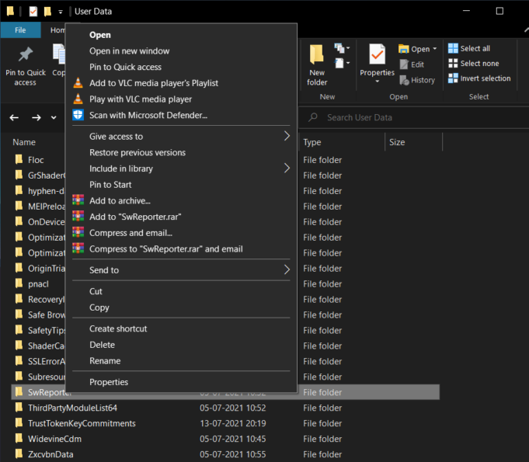Click the date 05-07-2021 10:45

(233, 439)
